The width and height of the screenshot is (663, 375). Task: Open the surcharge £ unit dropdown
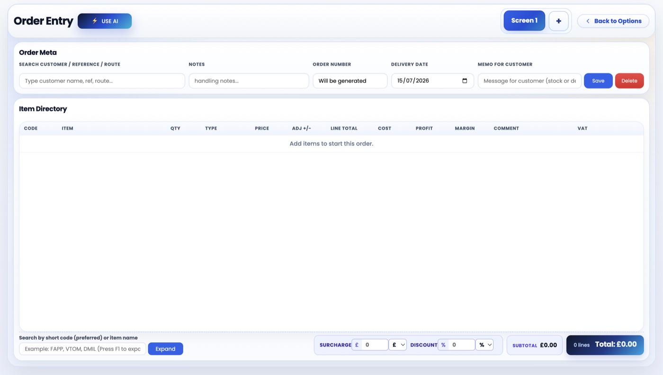(397, 345)
